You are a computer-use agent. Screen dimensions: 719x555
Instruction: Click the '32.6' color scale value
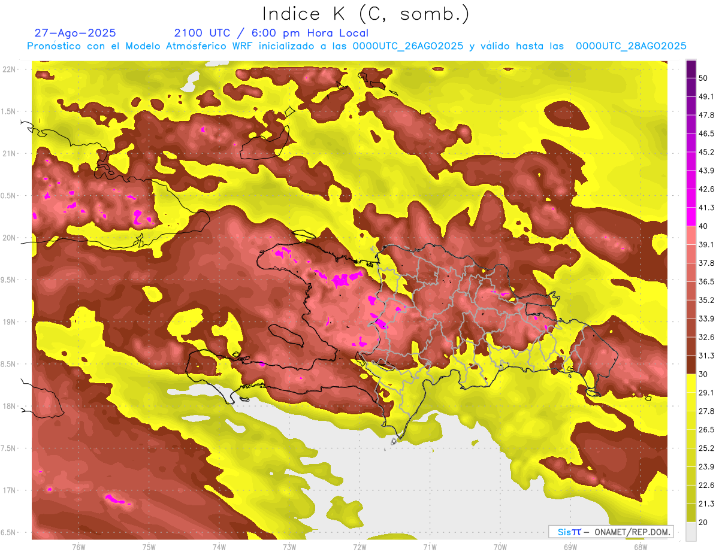(x=706, y=337)
